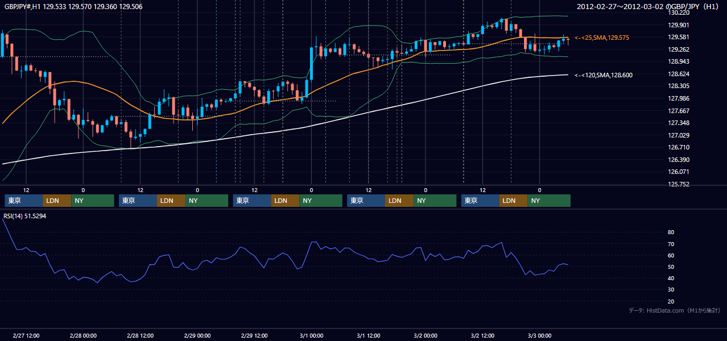Select the 2/29 12:00 date label
This screenshot has width=727, height=341.
tap(254, 336)
